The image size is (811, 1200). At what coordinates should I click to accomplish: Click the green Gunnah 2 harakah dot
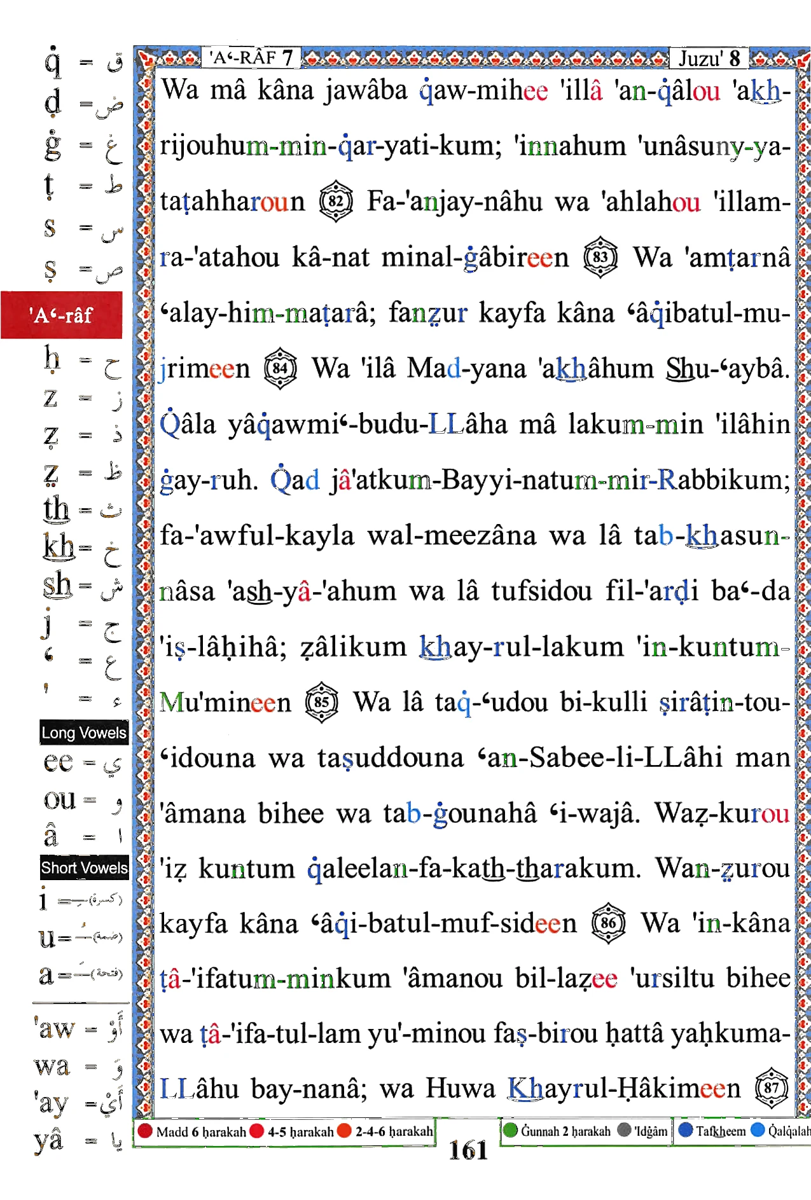pos(510,1131)
